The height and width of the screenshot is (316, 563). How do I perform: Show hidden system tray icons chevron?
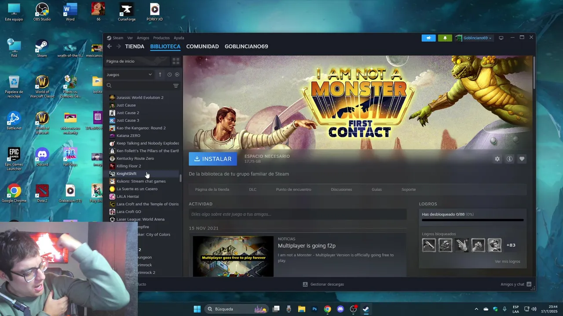(476, 309)
